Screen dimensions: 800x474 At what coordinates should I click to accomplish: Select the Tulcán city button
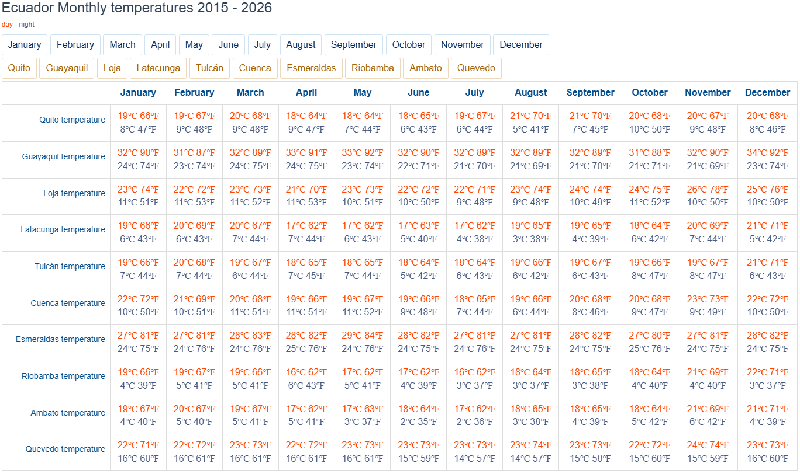(210, 68)
